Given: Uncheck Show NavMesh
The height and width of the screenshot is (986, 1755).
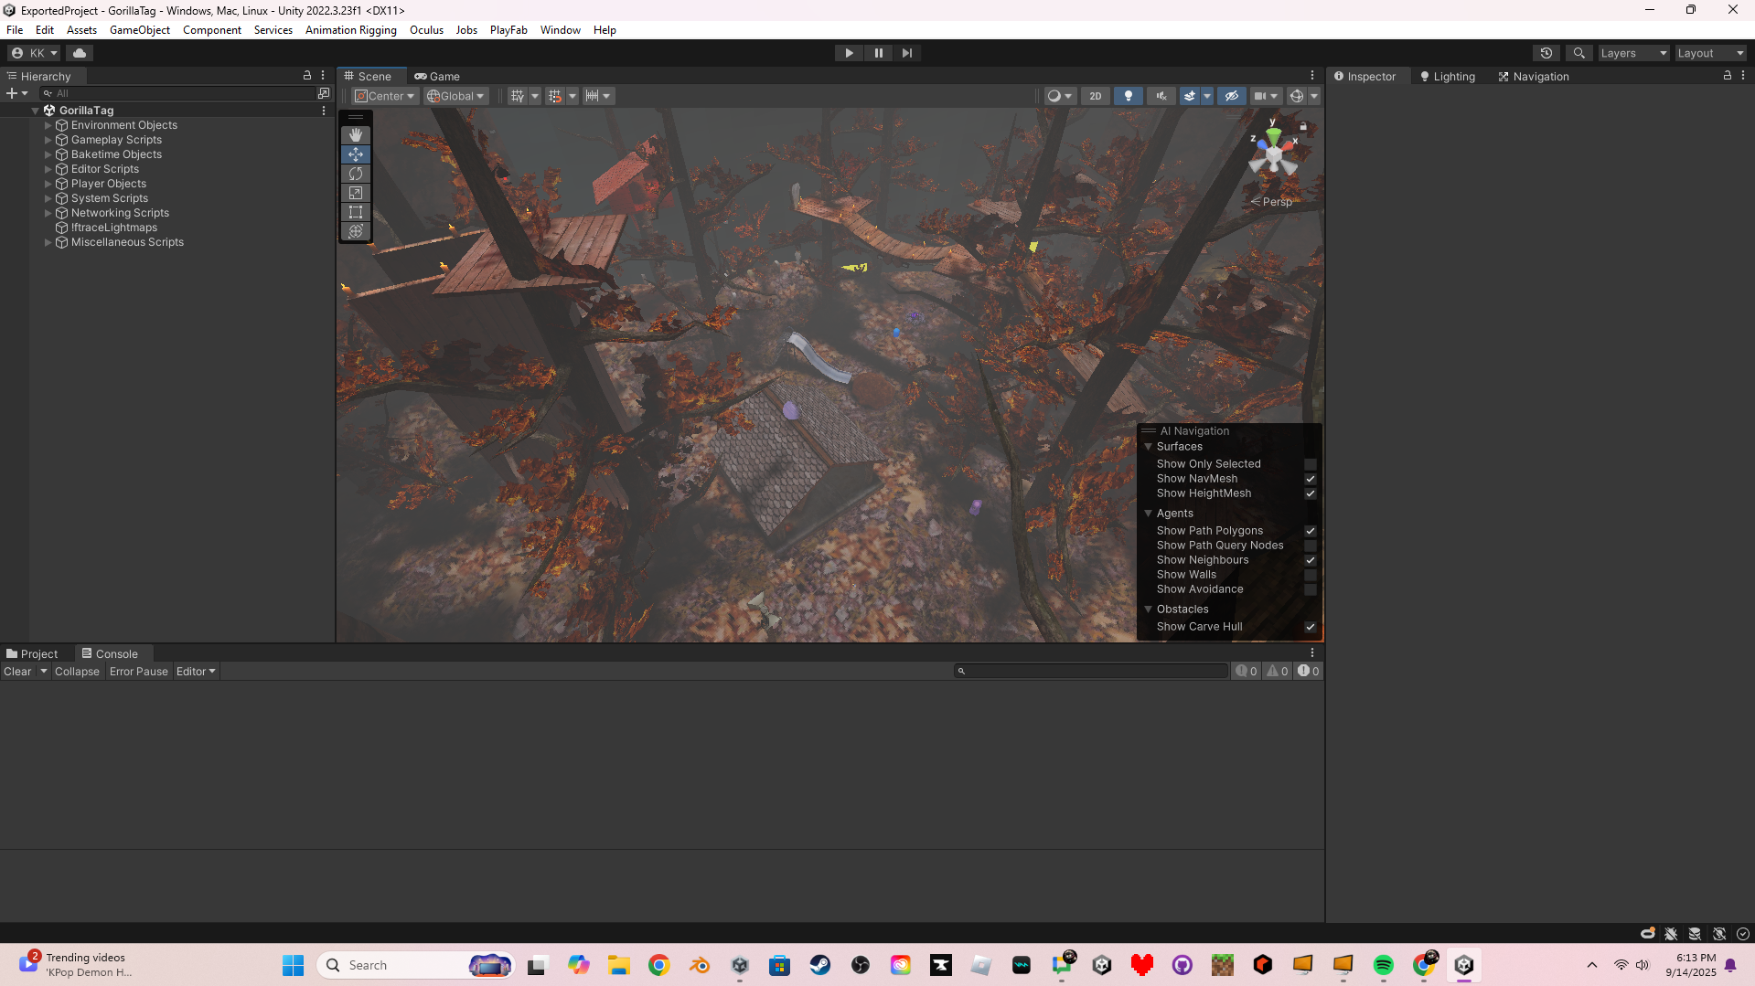Looking at the screenshot, I should 1311,479.
